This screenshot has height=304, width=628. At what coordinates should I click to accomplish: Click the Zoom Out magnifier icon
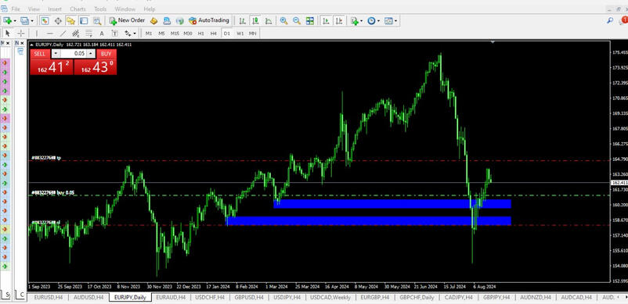coord(297,21)
